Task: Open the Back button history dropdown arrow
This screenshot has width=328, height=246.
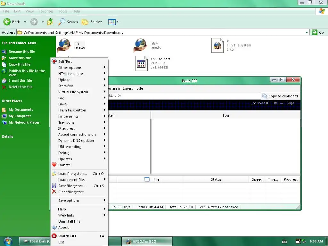Action: pos(25,22)
